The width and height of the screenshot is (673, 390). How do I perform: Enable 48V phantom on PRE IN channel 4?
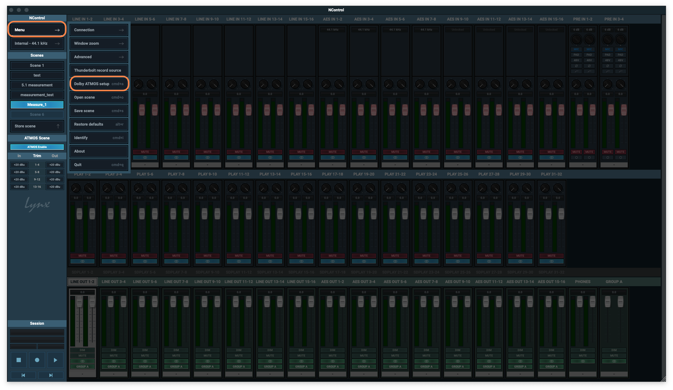tap(621, 60)
